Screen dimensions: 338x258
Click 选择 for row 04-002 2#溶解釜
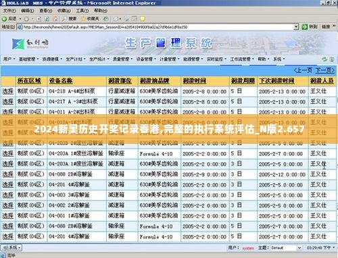pos(8,205)
